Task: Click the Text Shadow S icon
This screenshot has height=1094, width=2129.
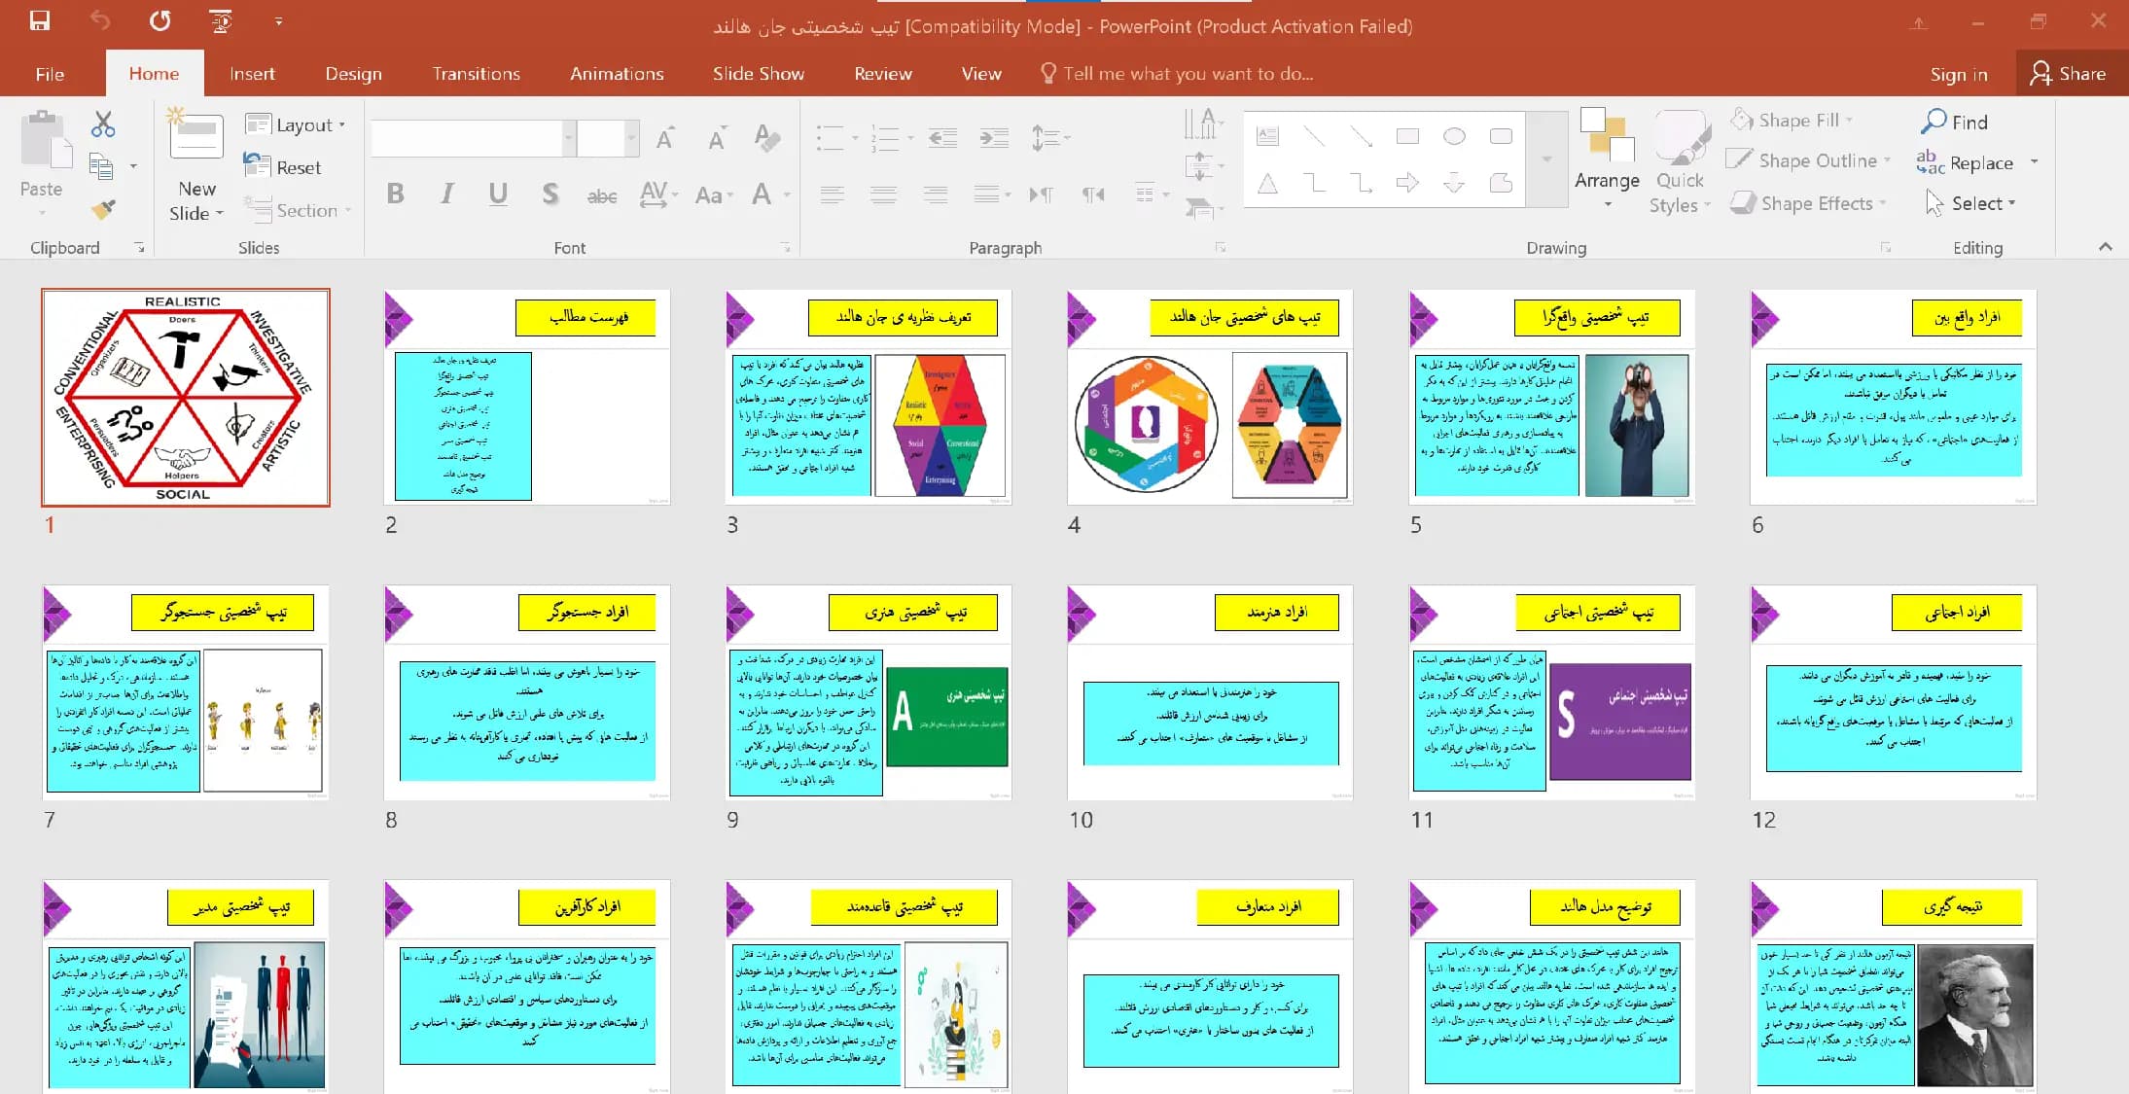Action: click(x=550, y=194)
